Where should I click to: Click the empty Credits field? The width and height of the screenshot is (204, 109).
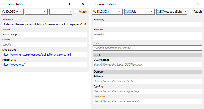45,44
